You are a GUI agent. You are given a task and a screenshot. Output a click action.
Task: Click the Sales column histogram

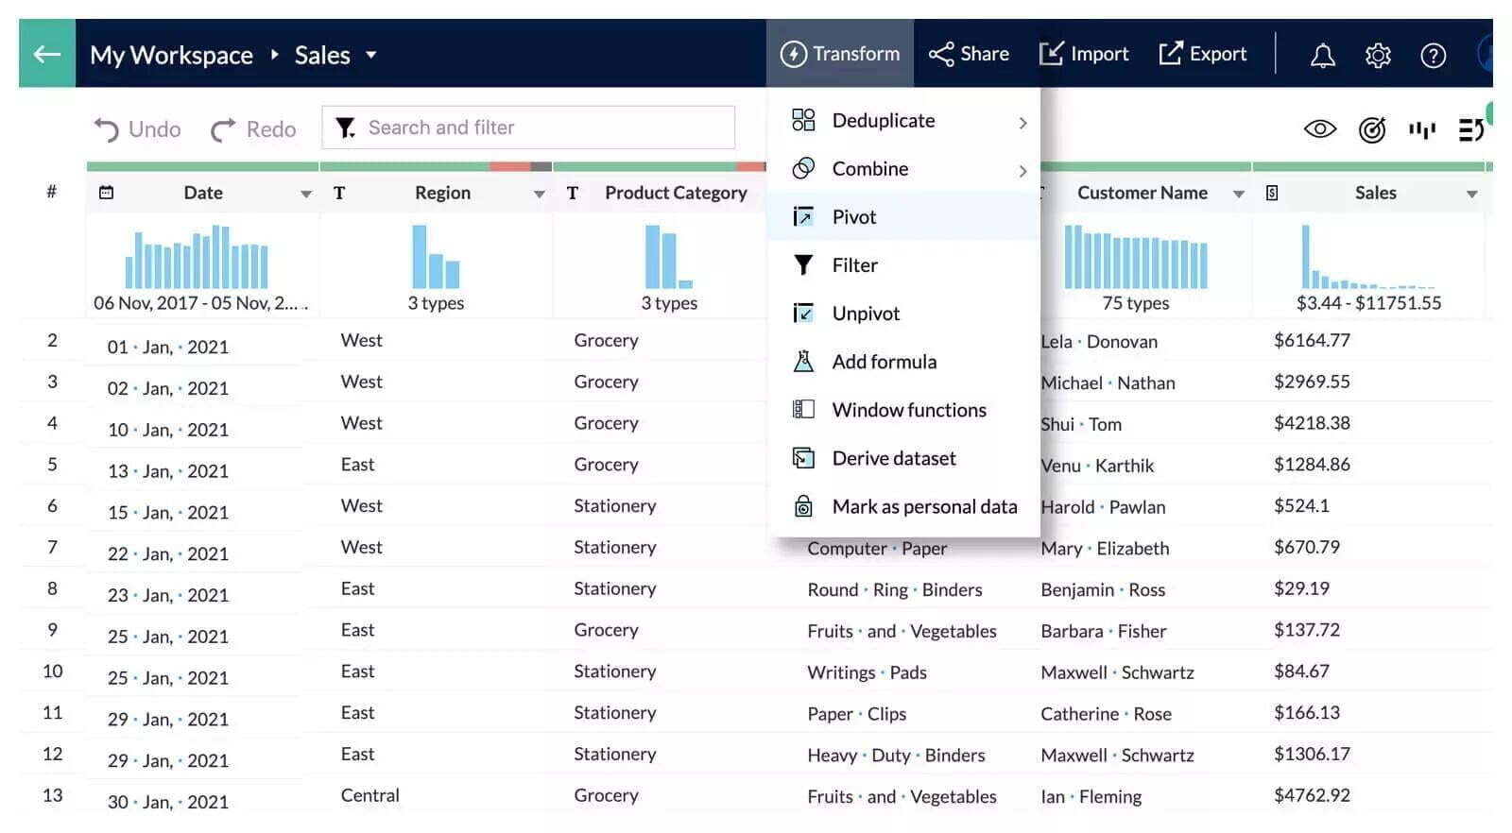(1368, 257)
